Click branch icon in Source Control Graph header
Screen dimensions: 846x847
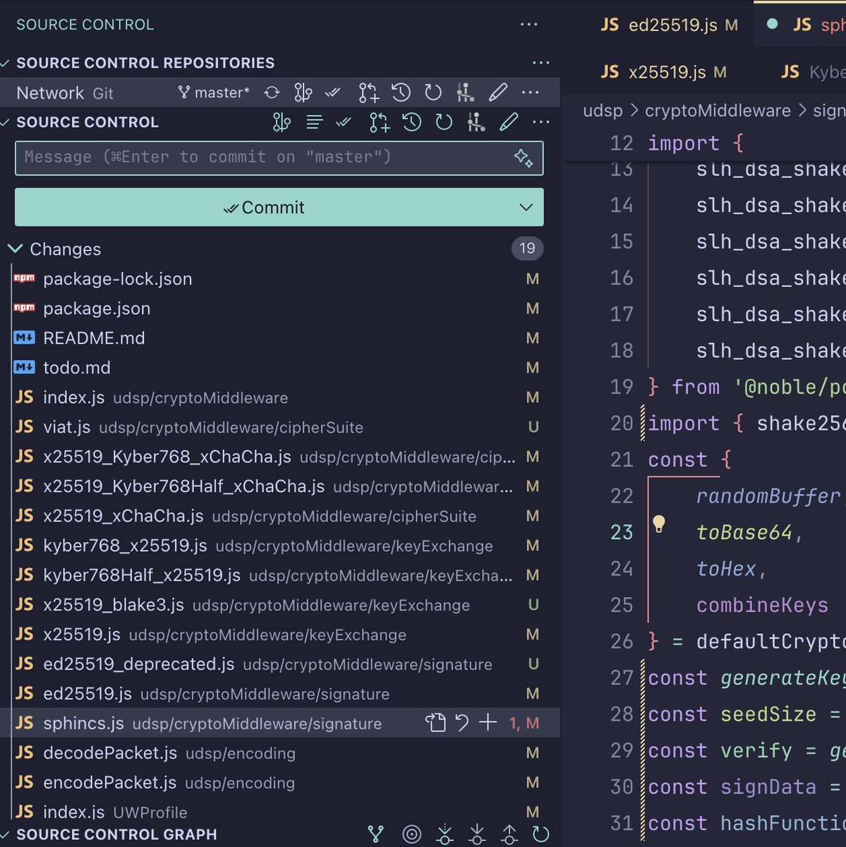tap(376, 834)
